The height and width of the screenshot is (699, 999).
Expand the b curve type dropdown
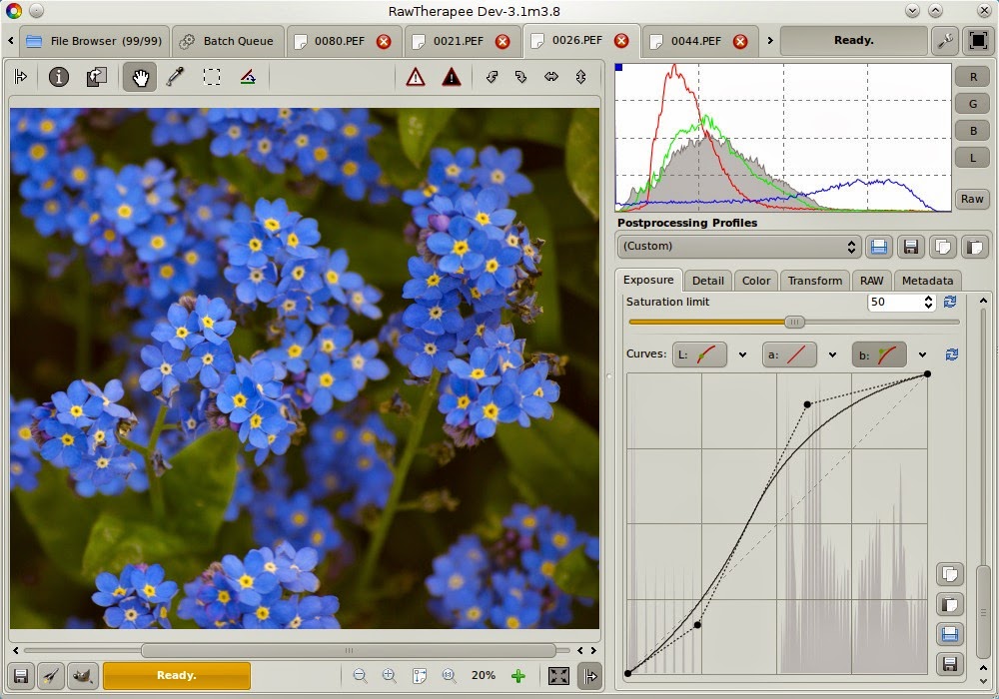[922, 354]
